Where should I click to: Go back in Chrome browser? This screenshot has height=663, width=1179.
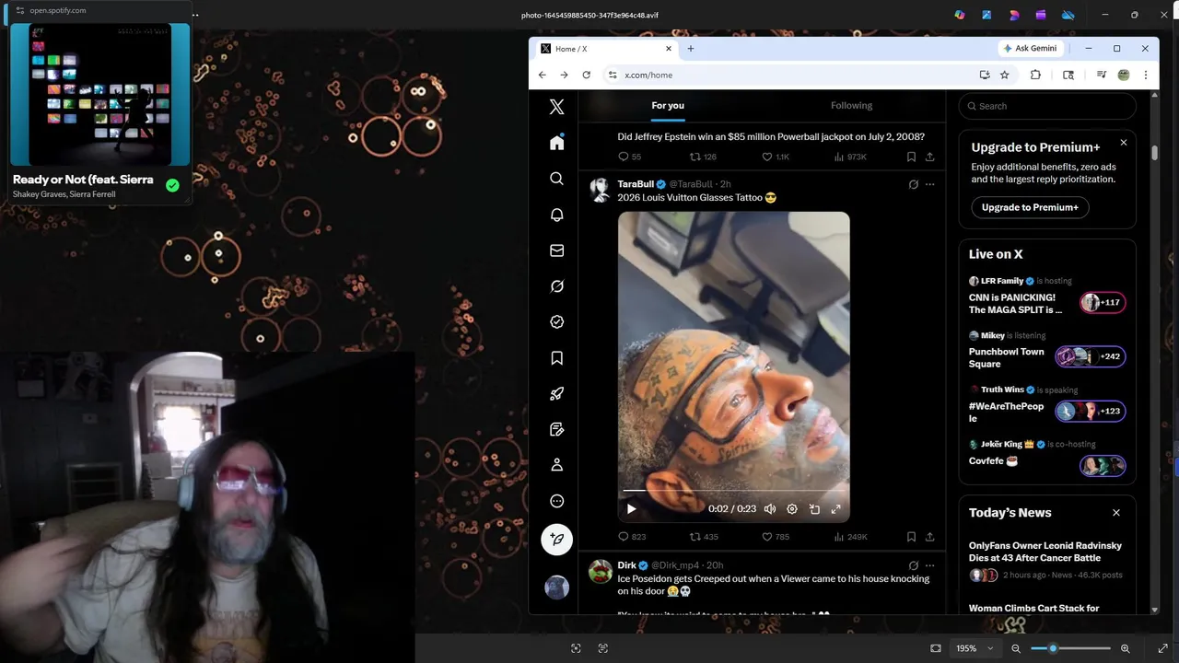coord(543,76)
